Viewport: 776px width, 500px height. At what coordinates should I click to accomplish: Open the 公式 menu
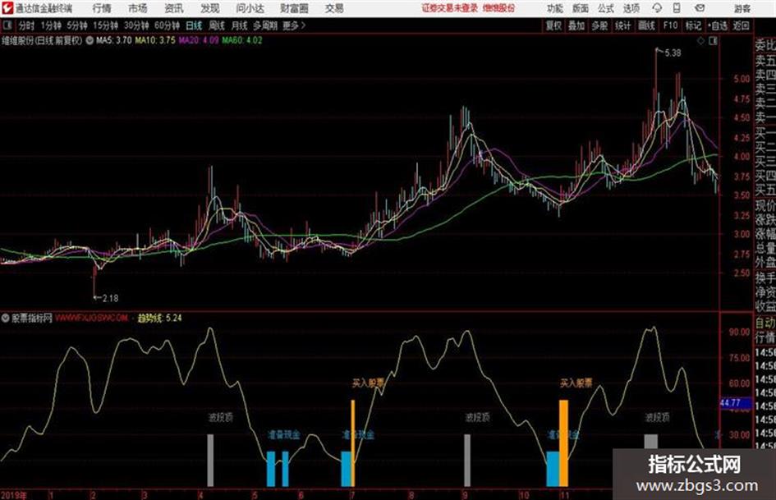point(605,8)
